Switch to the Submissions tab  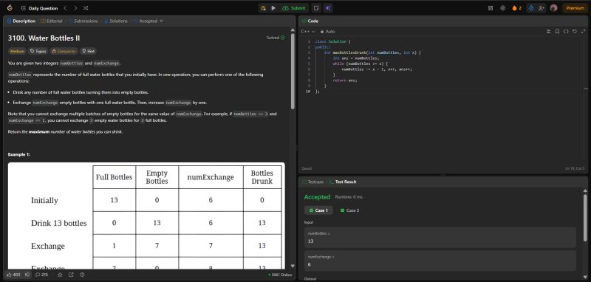point(83,21)
